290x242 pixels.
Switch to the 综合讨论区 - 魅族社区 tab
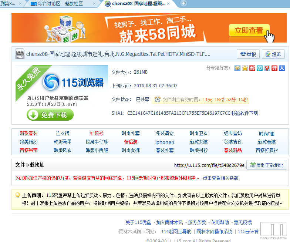(60, 4)
